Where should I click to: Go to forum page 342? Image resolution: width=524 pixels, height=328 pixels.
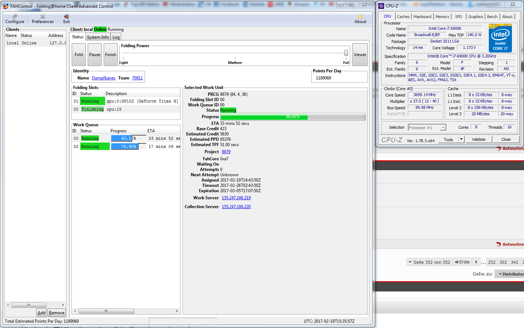[514, 262]
